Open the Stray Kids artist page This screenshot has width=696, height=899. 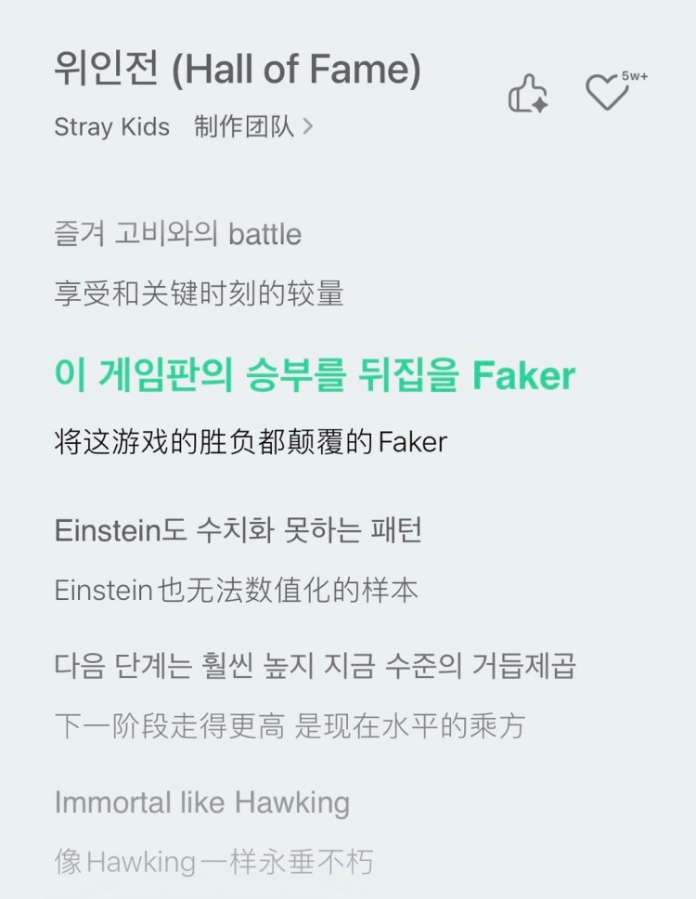coord(111,127)
